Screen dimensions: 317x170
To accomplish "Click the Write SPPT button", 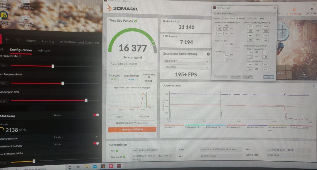I will coord(248,77).
